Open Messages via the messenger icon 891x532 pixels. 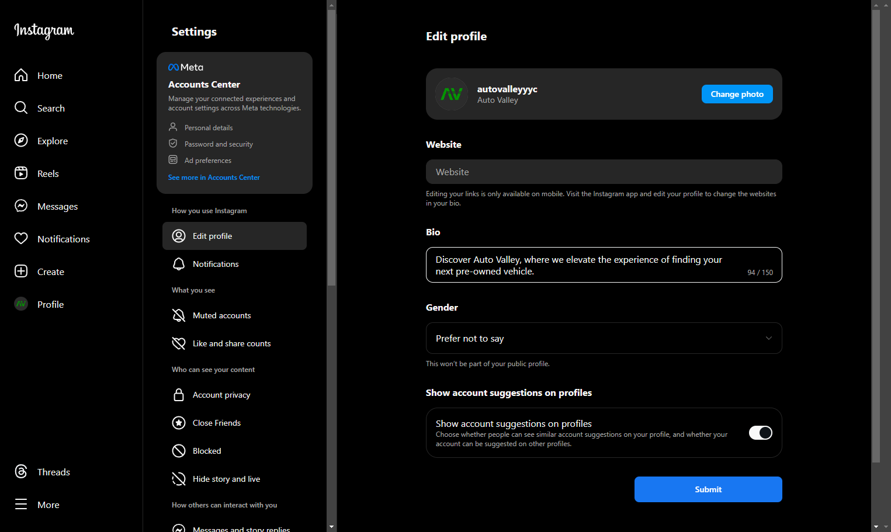(x=21, y=206)
